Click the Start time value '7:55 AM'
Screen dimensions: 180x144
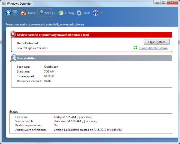coord(49,71)
